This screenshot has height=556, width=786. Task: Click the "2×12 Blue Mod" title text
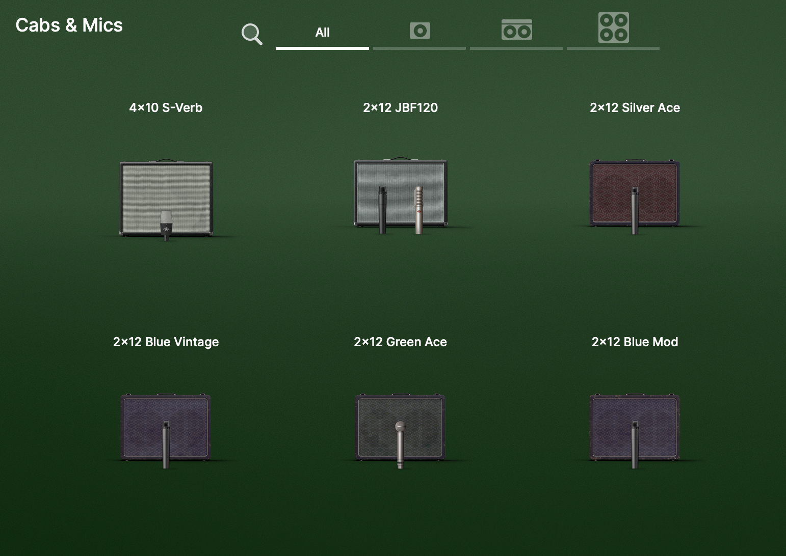[x=635, y=342]
